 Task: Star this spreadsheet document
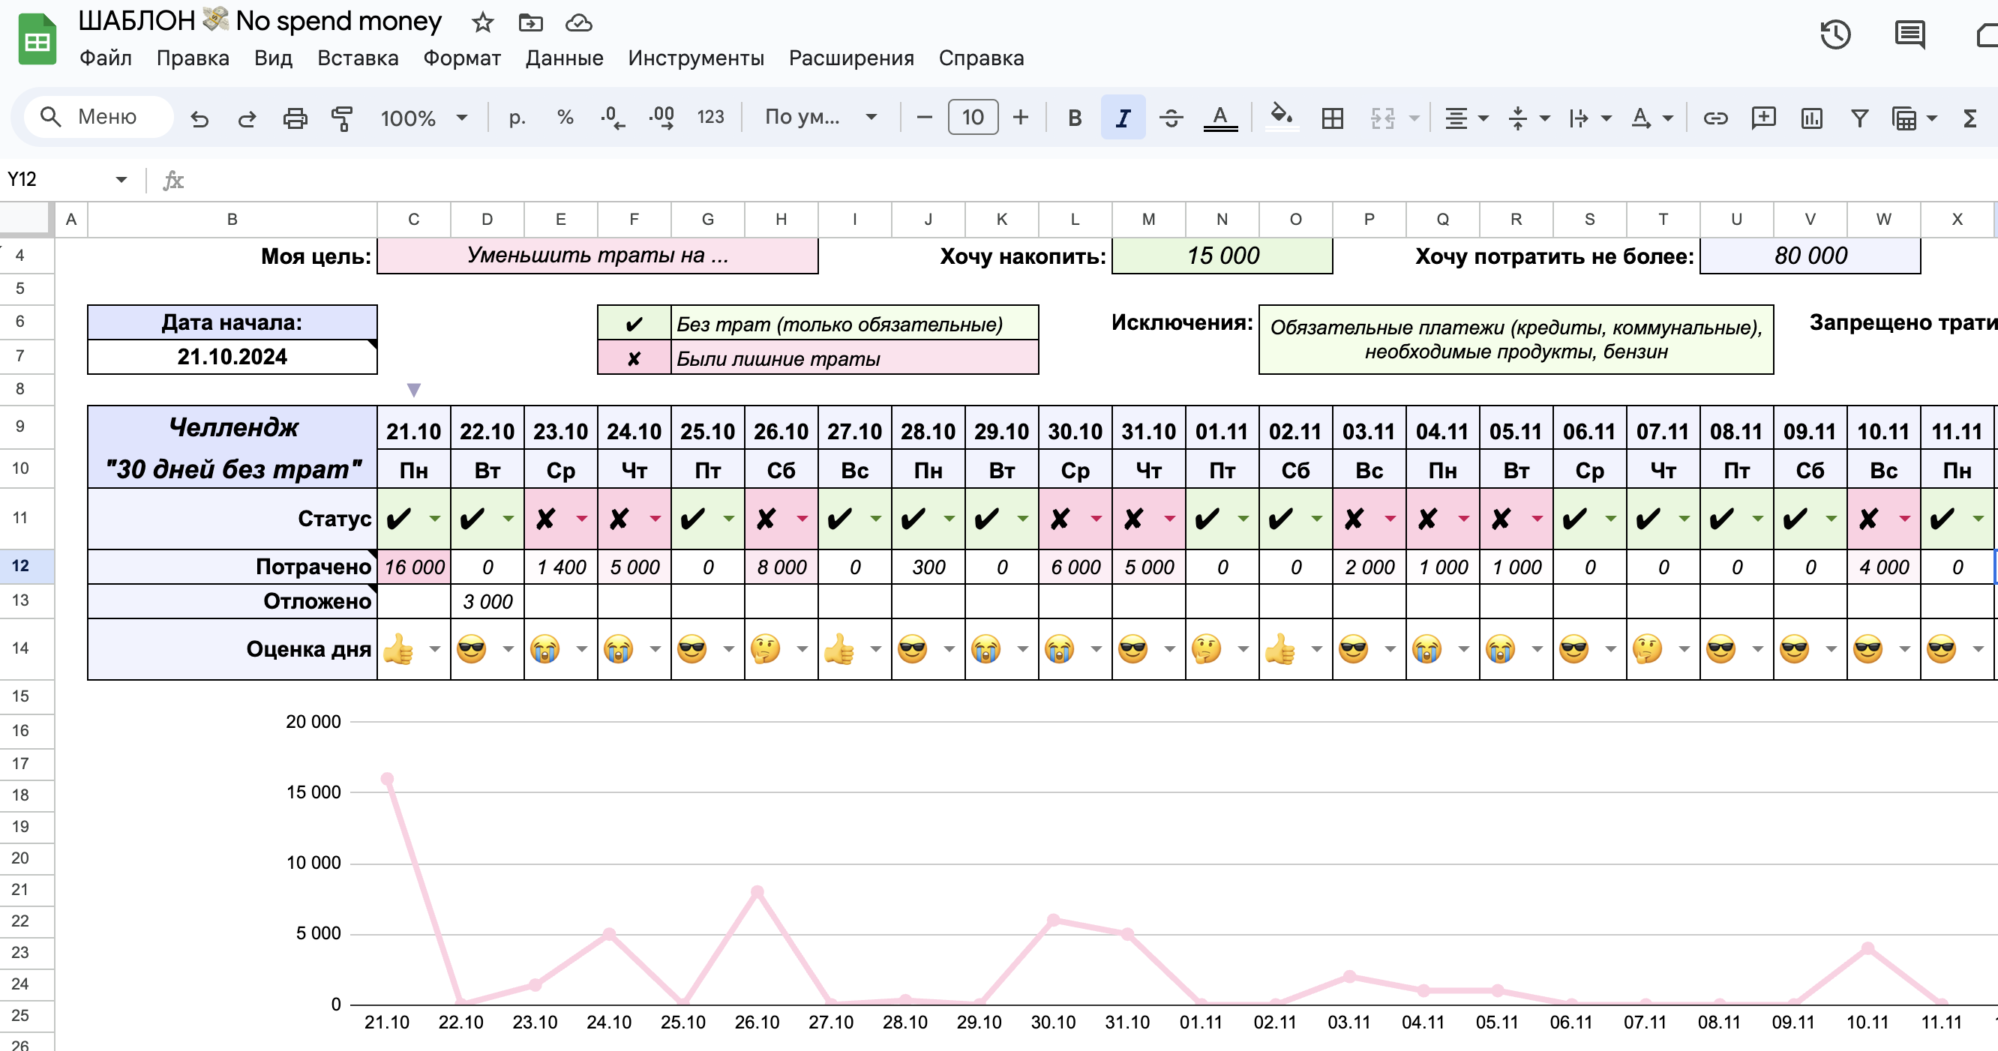(x=482, y=22)
